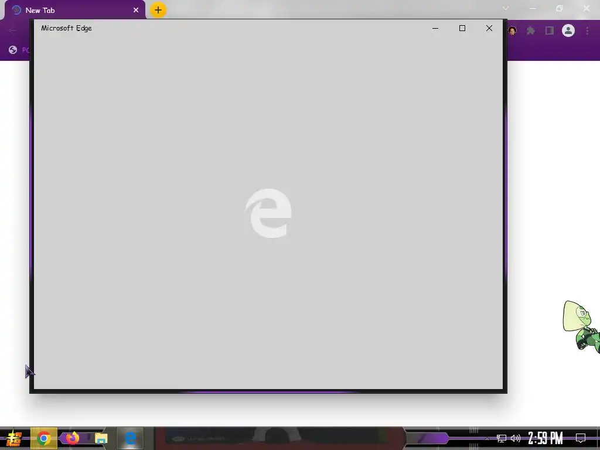
Task: Open Chrome's tab search chevron
Action: tap(506, 8)
